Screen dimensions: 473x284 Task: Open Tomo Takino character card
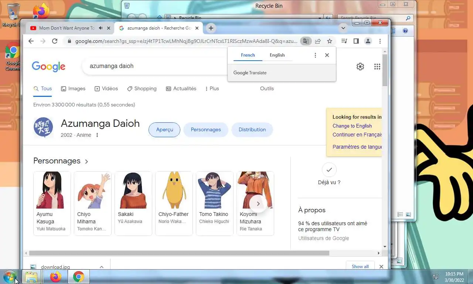tap(215, 203)
